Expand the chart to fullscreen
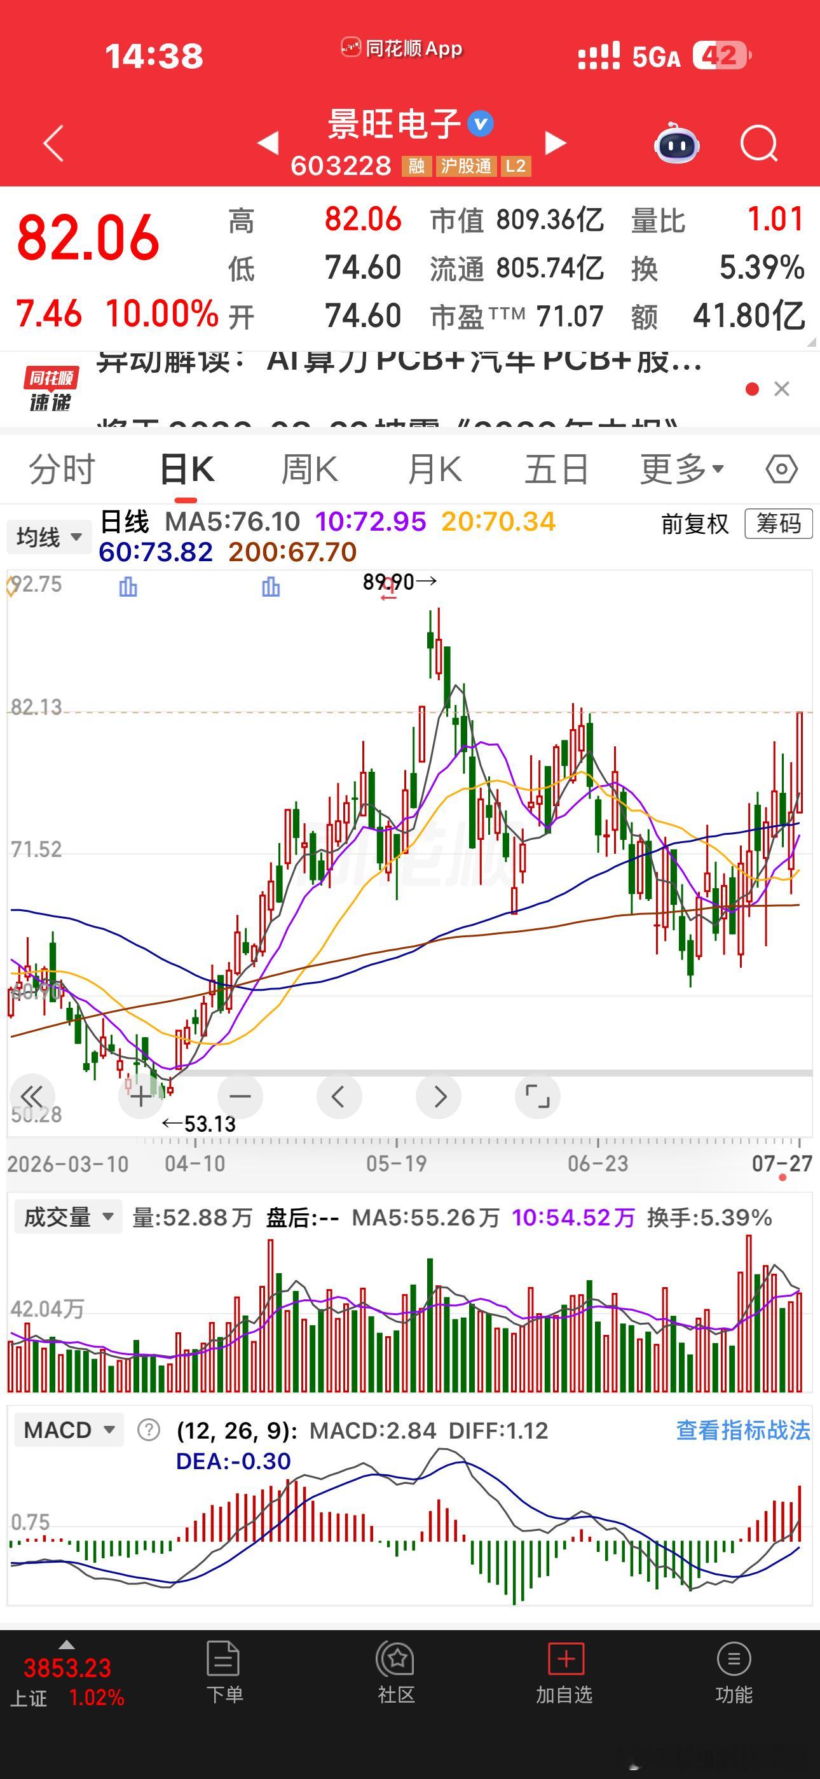Viewport: 820px width, 1779px height. pos(537,1096)
